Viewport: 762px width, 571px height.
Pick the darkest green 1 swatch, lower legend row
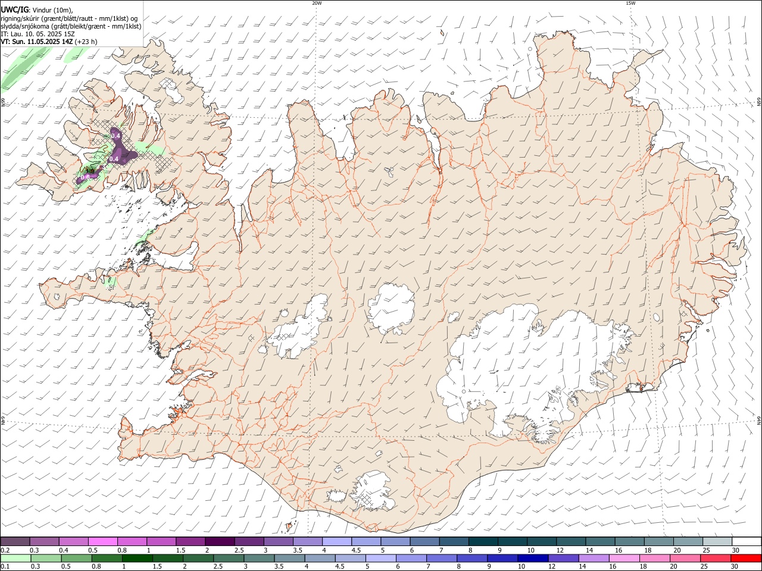click(x=138, y=558)
